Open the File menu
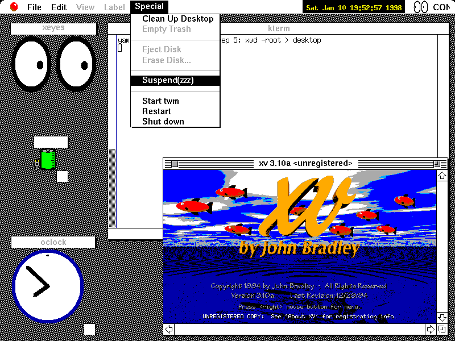The image size is (455, 341). 34,7
